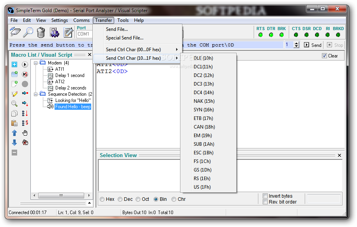
Task: Click the magnifying glass find icon in toolbar
Action: click(x=28, y=32)
